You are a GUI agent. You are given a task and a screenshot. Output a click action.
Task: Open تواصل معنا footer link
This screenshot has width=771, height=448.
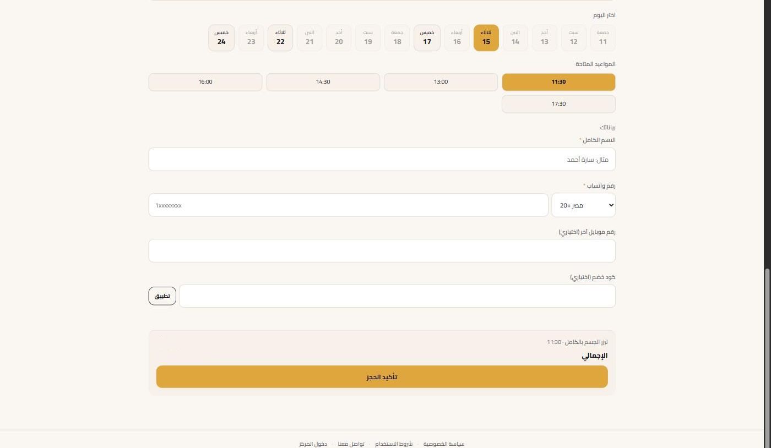[351, 444]
